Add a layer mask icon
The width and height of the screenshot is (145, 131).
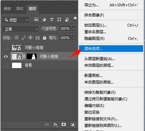click(x=63, y=124)
